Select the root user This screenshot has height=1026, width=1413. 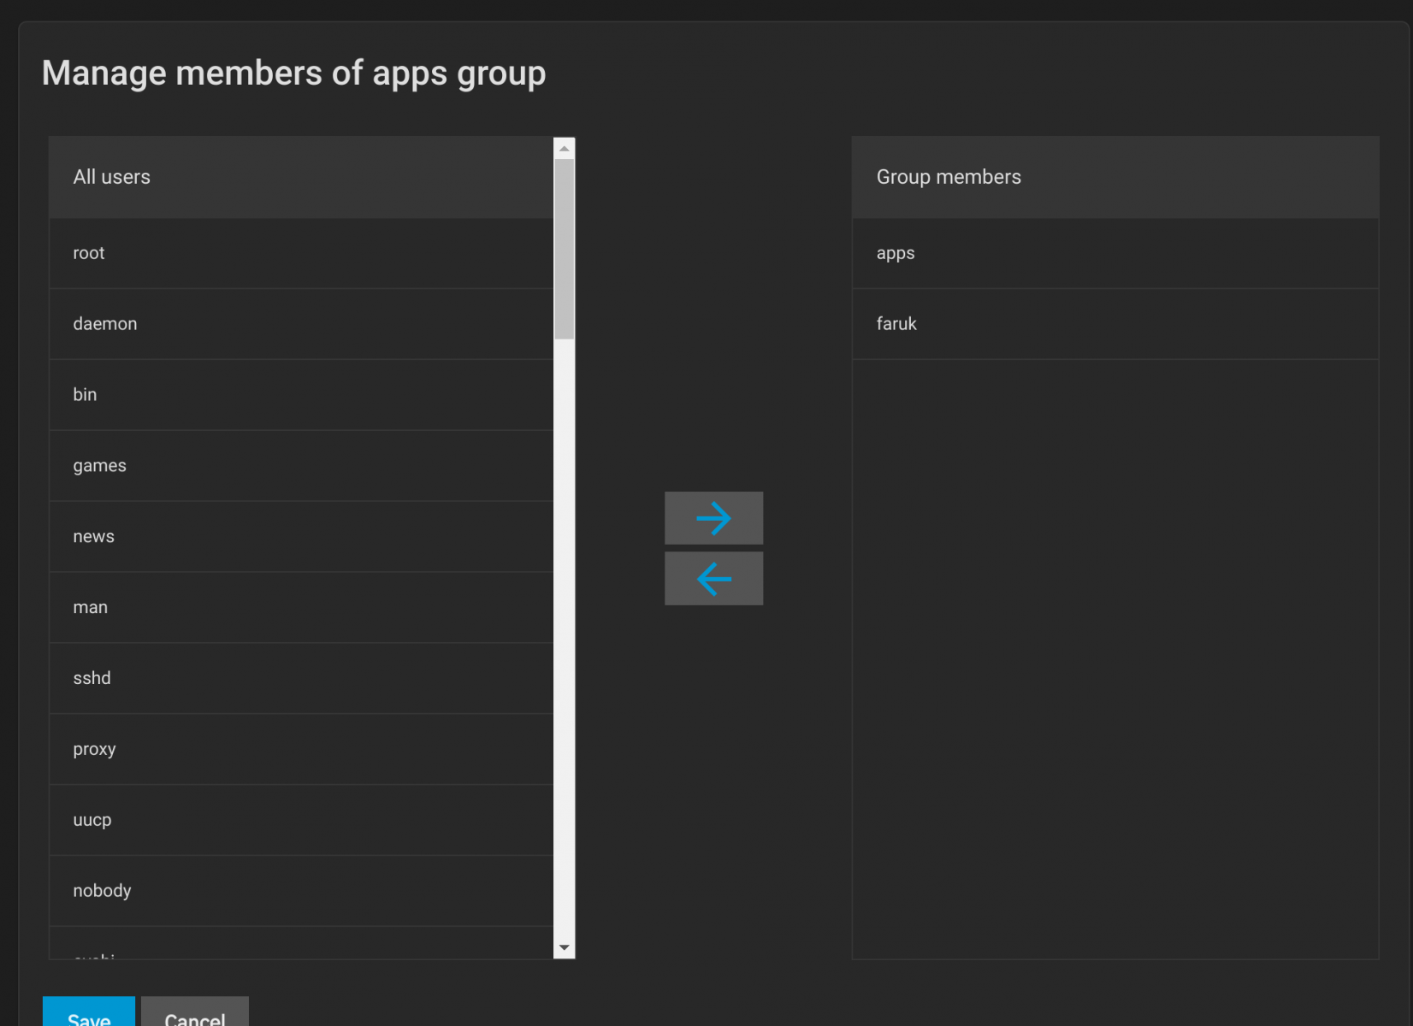click(301, 253)
